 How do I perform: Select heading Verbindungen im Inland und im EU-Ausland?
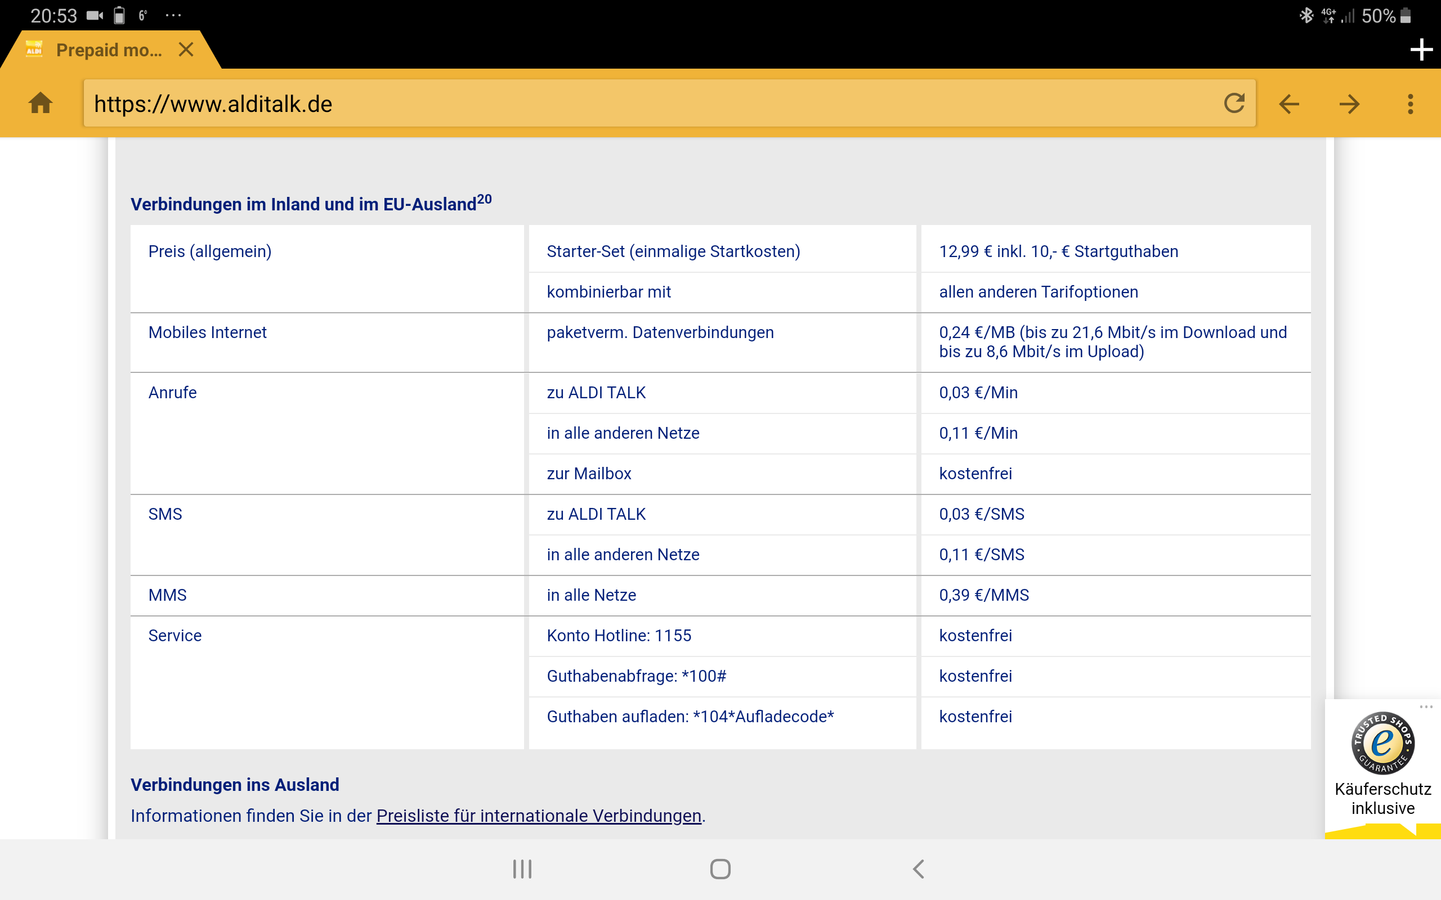(310, 203)
